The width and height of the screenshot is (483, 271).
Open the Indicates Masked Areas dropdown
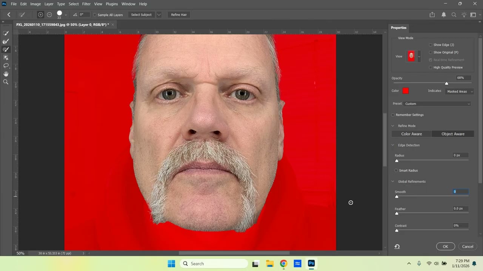(x=459, y=91)
